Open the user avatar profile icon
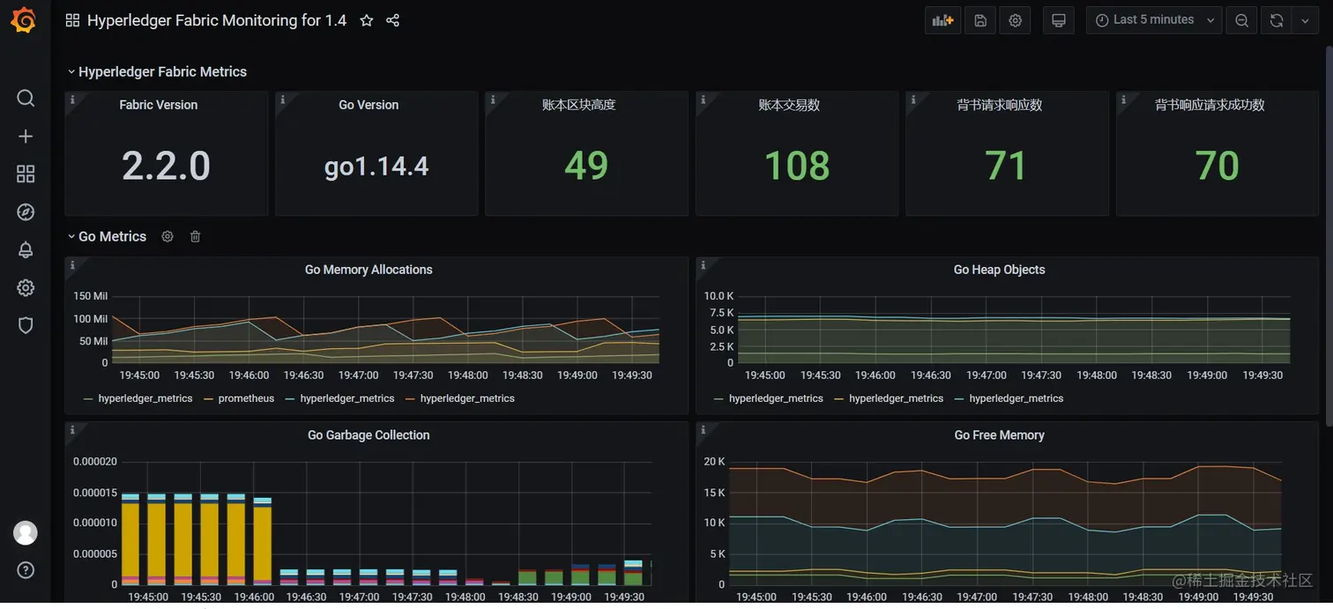The width and height of the screenshot is (1333, 609). pyautogui.click(x=26, y=532)
